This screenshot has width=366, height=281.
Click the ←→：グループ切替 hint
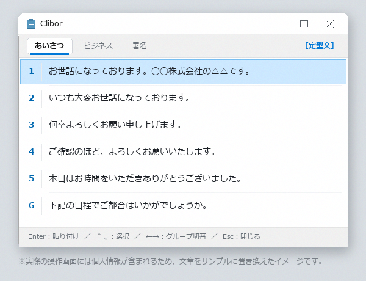[176, 236]
